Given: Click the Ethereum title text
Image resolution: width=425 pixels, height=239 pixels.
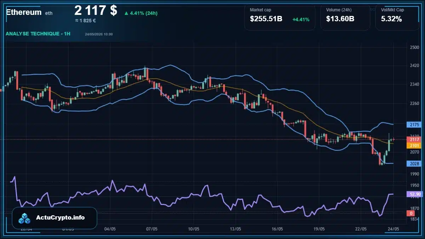Looking at the screenshot, I should (24, 12).
